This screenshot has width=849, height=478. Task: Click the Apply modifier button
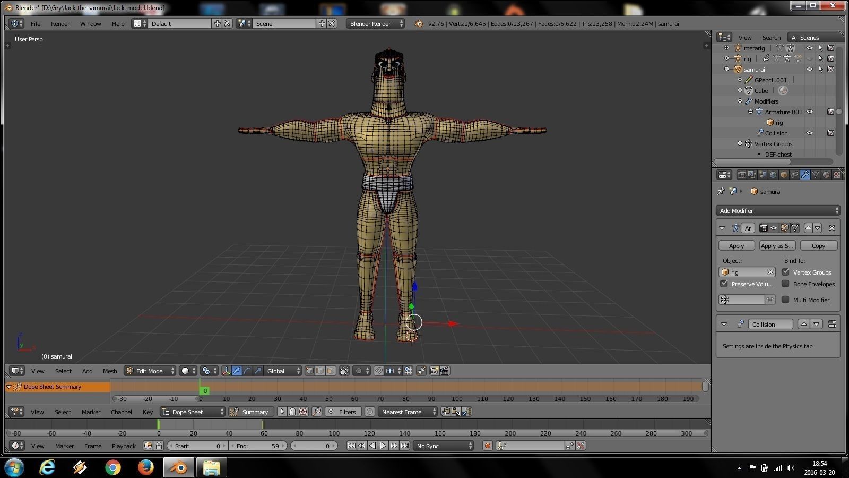pyautogui.click(x=737, y=245)
